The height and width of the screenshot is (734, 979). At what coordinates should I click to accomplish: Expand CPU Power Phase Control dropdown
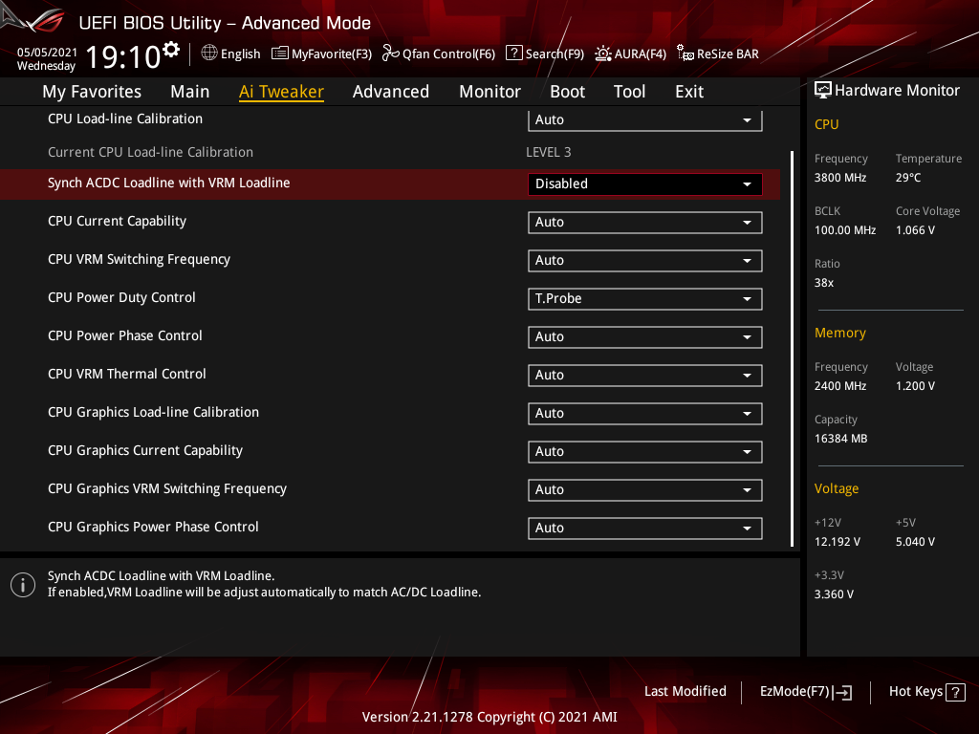click(x=645, y=337)
